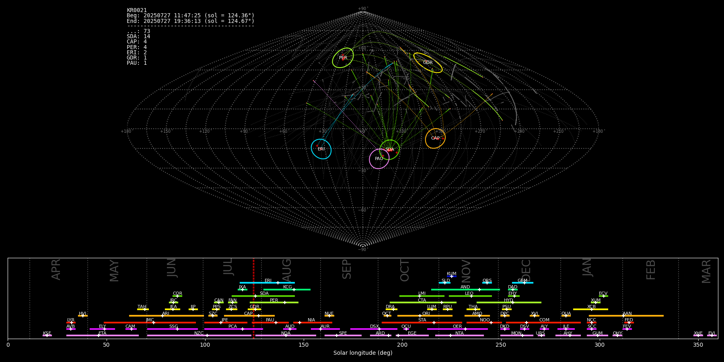Screen dimensions: 724x362
Task: Select the APR month label
Action: [x=56, y=269]
